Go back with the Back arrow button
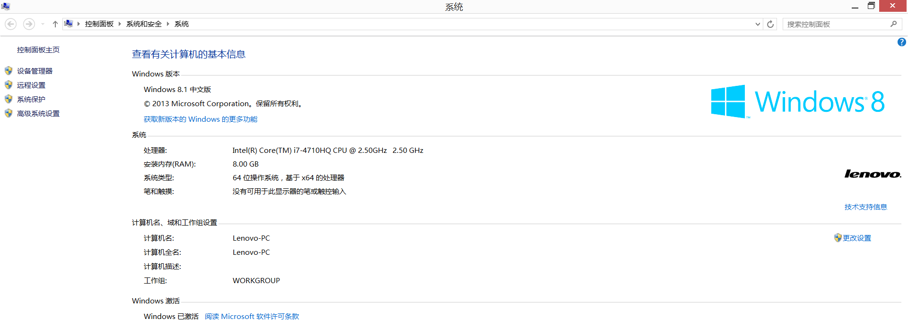The height and width of the screenshot is (327, 908). coord(11,24)
